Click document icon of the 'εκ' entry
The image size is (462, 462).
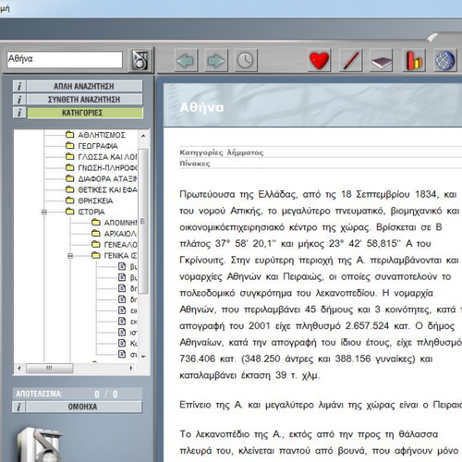[x=122, y=322]
